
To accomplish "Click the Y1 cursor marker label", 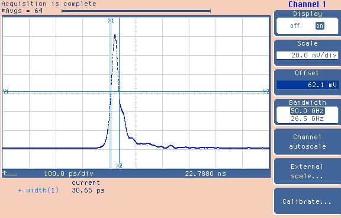I will (6, 92).
